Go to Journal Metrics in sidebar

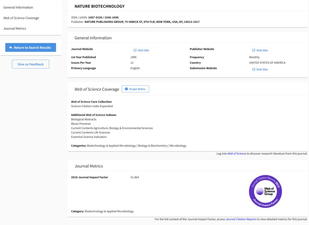tap(15, 29)
